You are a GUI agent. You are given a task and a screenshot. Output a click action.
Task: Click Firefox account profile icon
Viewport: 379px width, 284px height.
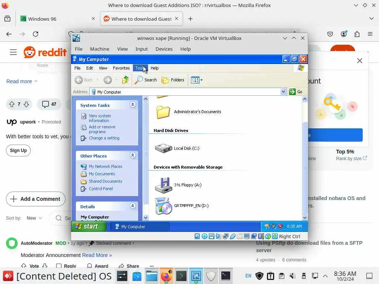pyautogui.click(x=344, y=34)
